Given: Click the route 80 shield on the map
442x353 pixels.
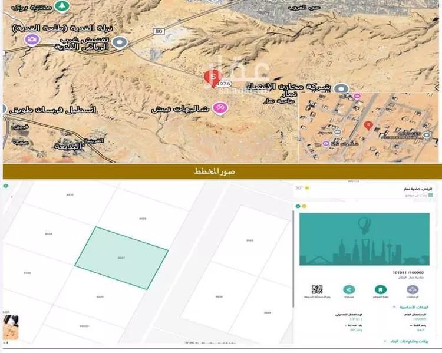Looking at the screenshot, I should [159, 31].
